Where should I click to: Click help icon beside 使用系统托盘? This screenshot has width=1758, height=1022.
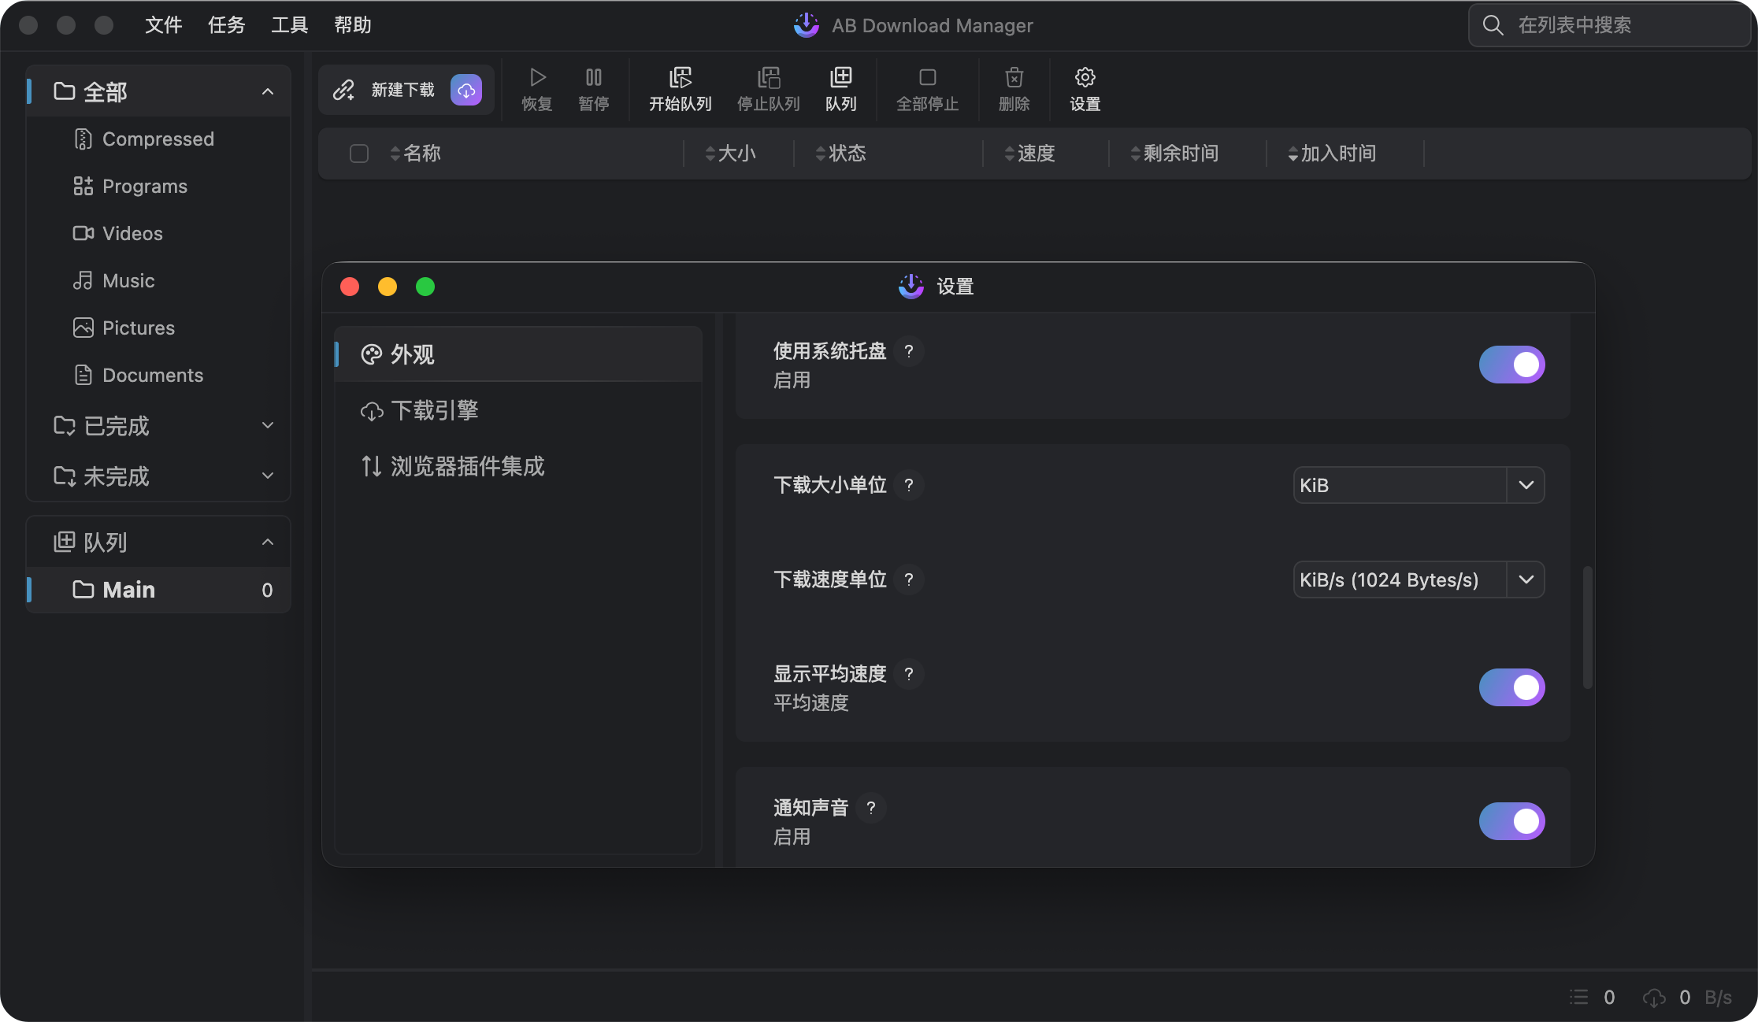[x=909, y=351]
